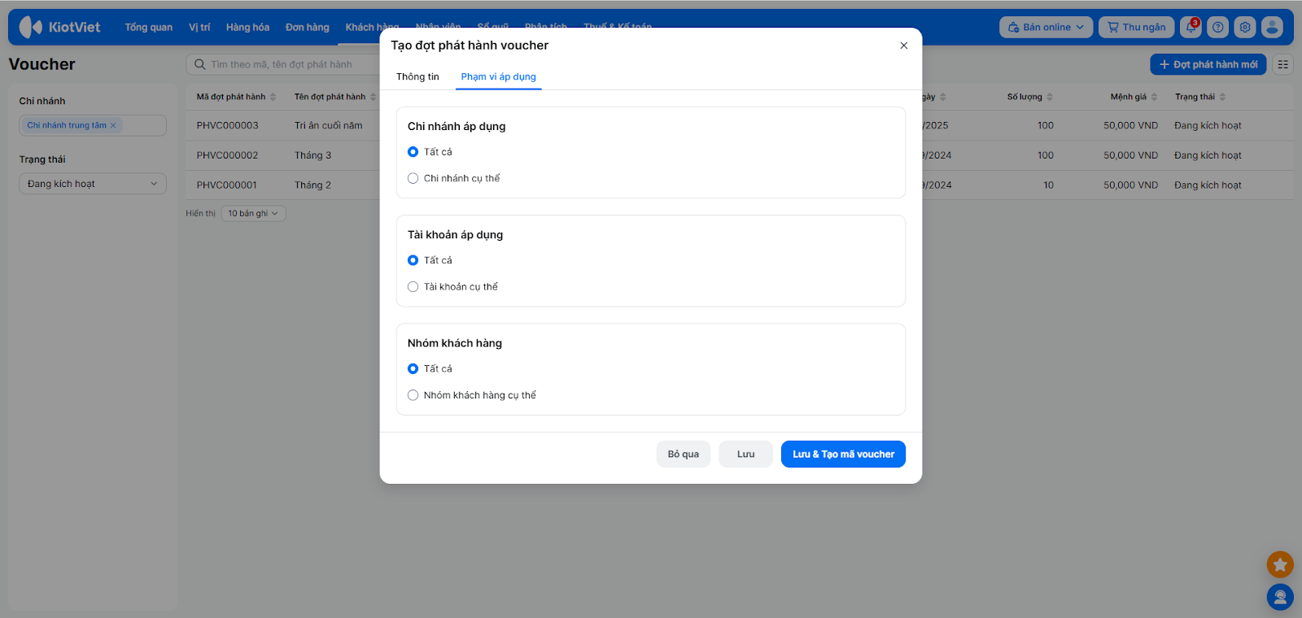The width and height of the screenshot is (1302, 618).
Task: Click the voucher search input field
Action: 285,64
